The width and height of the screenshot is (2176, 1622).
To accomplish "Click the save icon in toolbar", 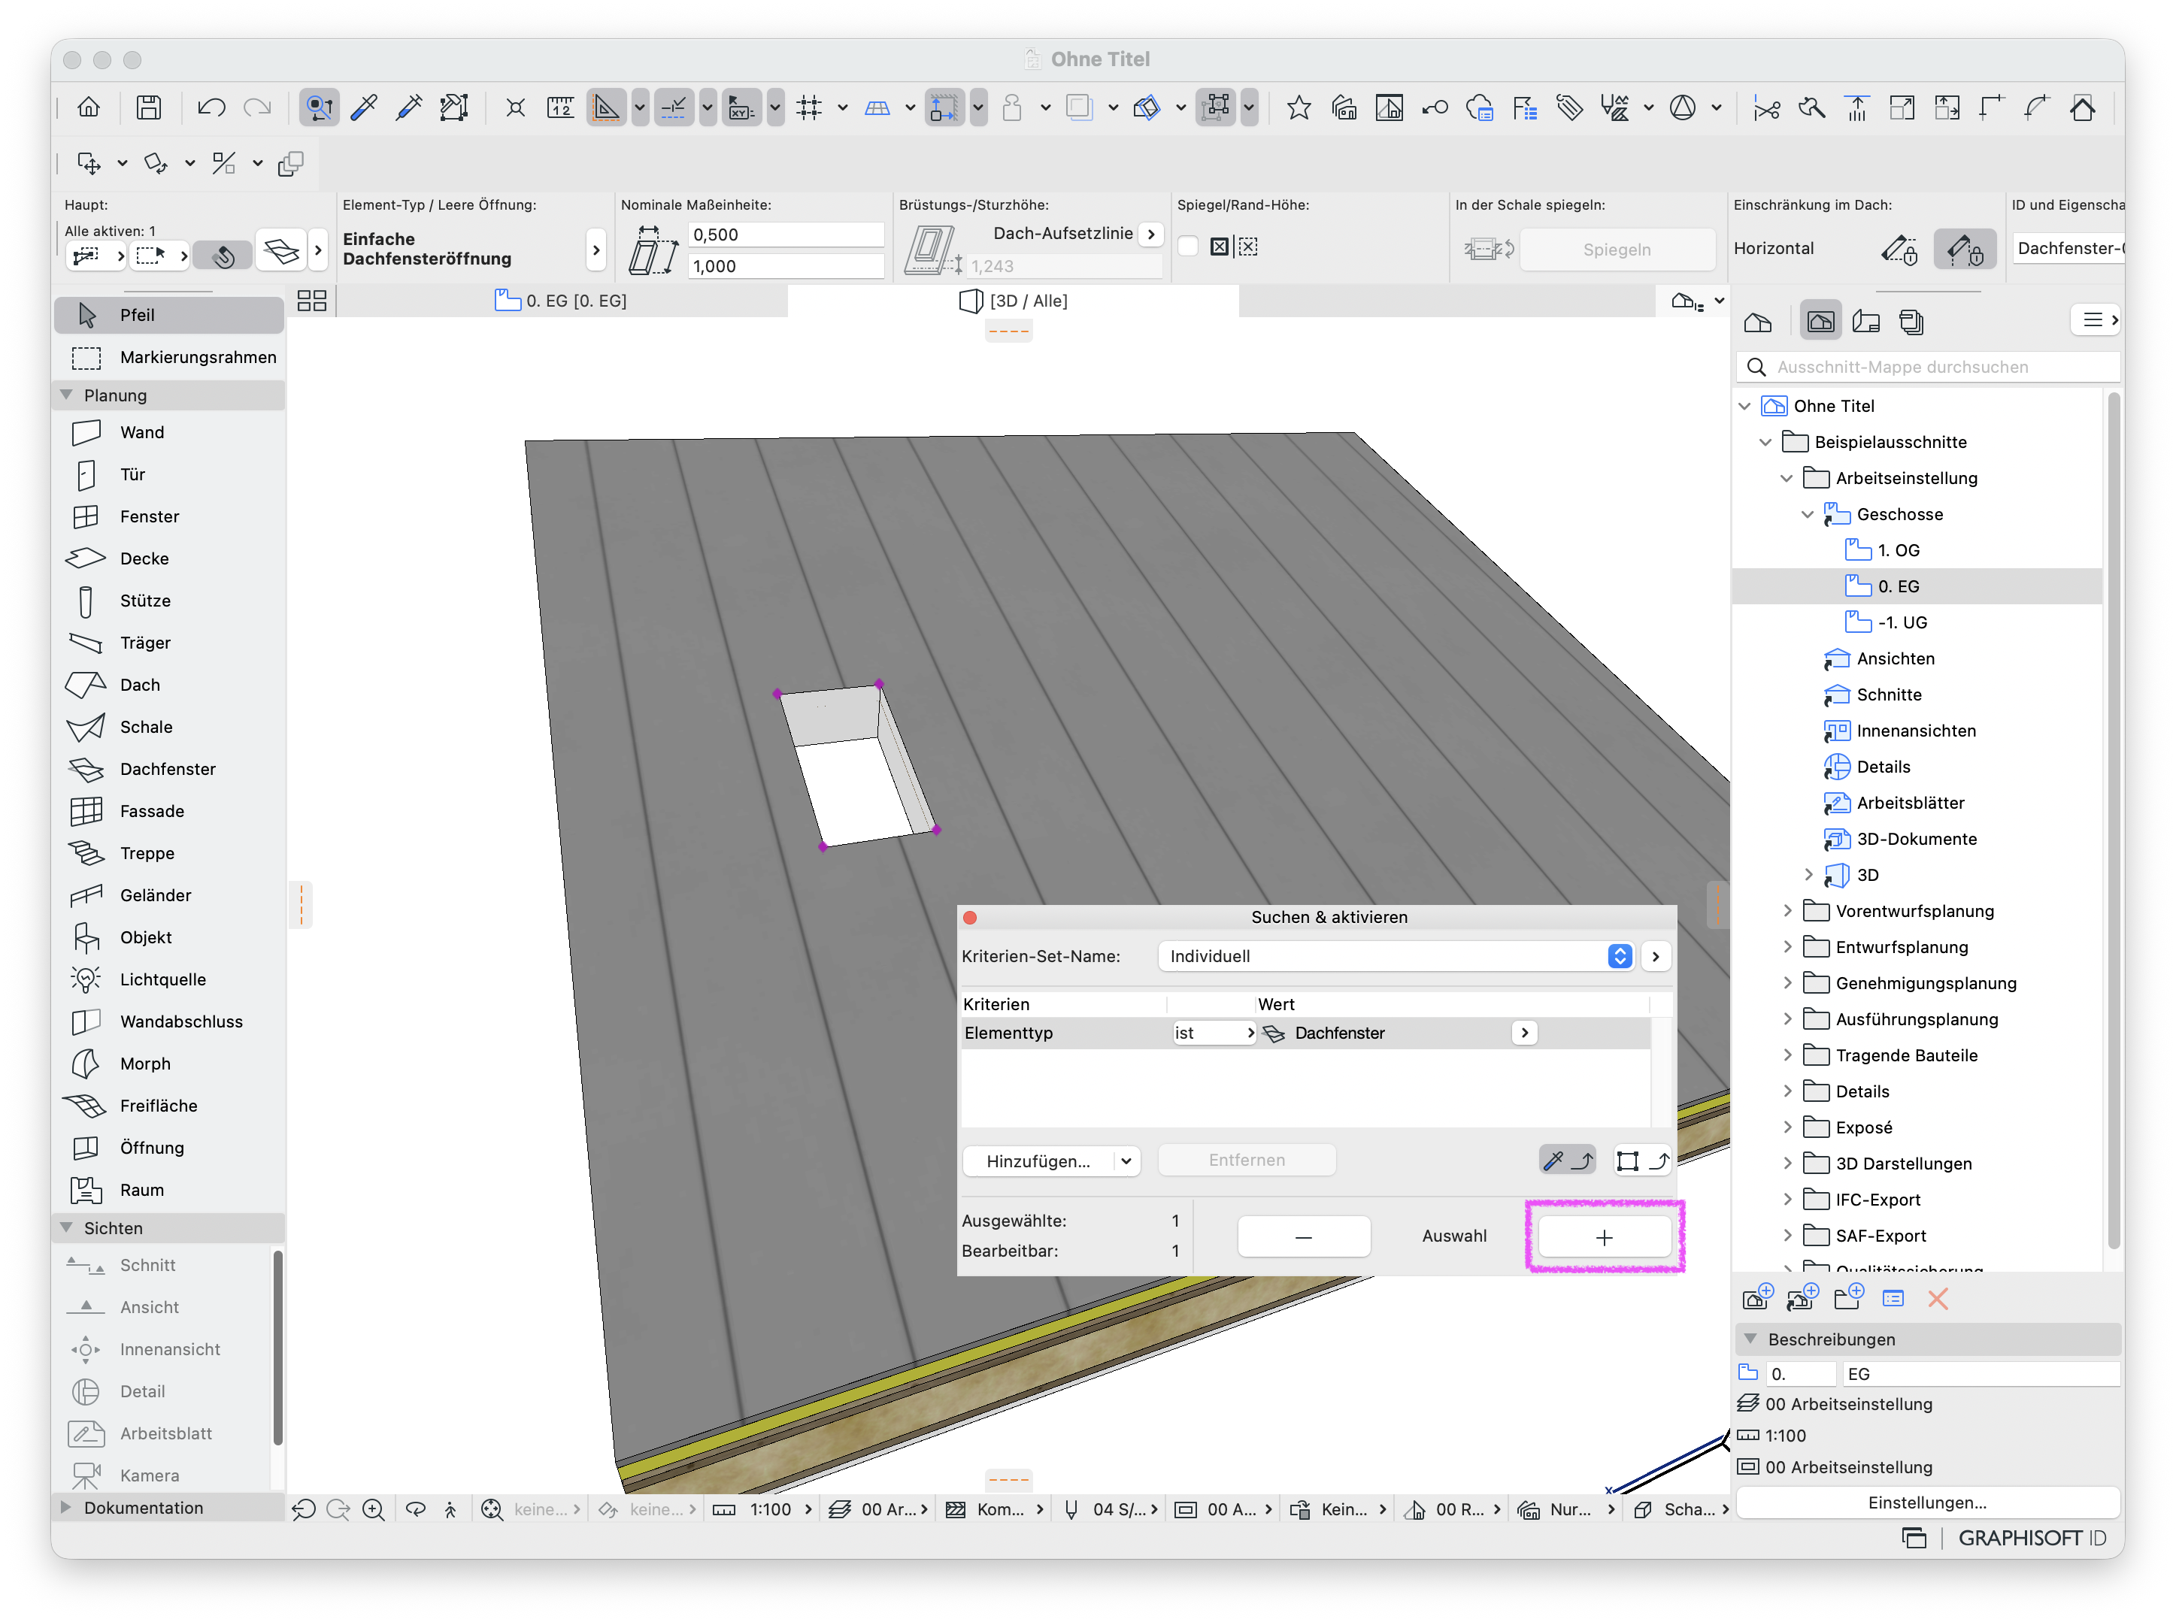I will (148, 107).
